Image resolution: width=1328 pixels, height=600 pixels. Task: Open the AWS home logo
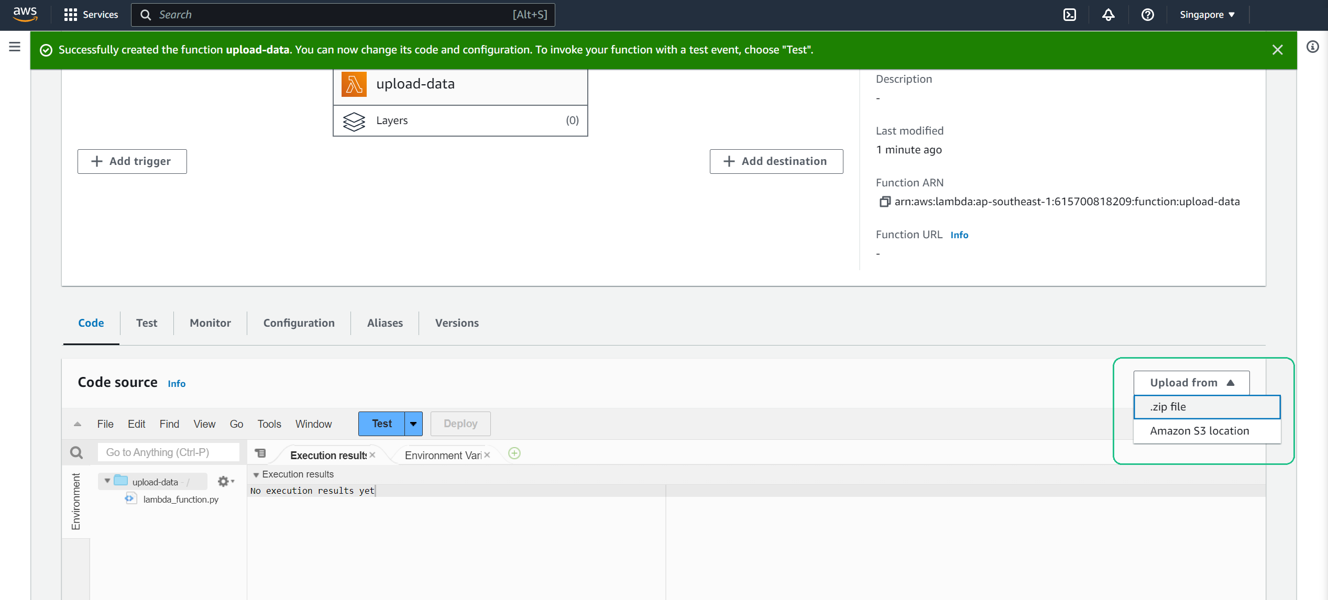[25, 14]
